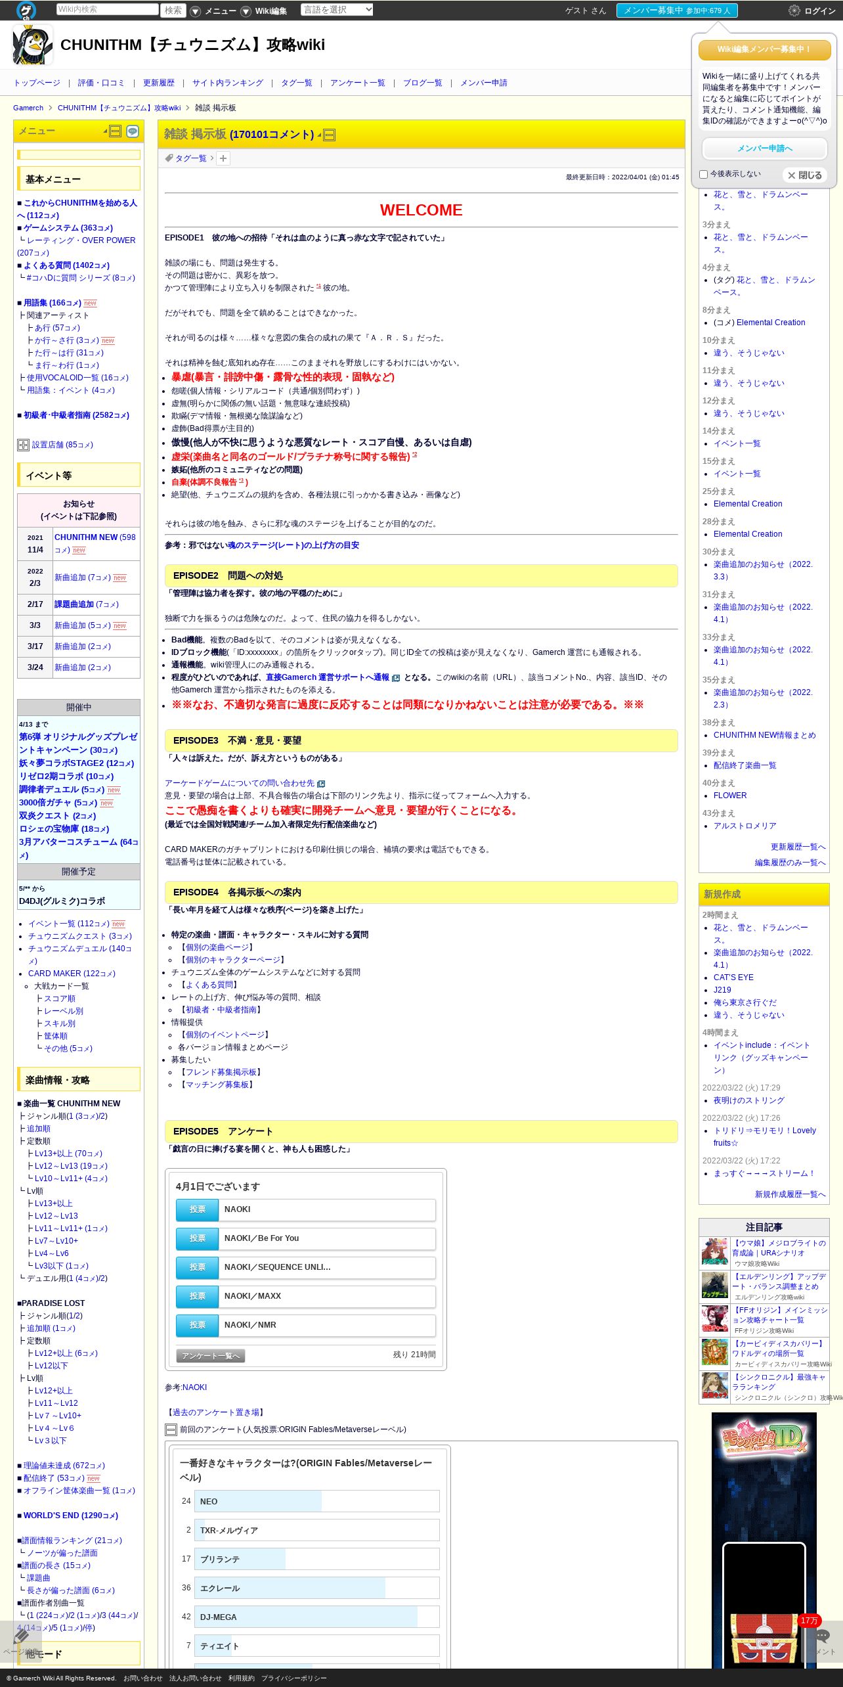This screenshot has height=1687, width=843.
Task: Click the ログイン link
Action: [x=820, y=11]
